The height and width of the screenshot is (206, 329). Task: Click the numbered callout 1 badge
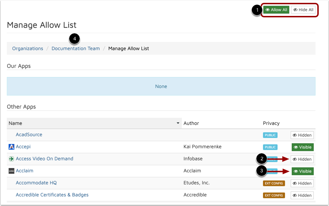click(x=257, y=10)
